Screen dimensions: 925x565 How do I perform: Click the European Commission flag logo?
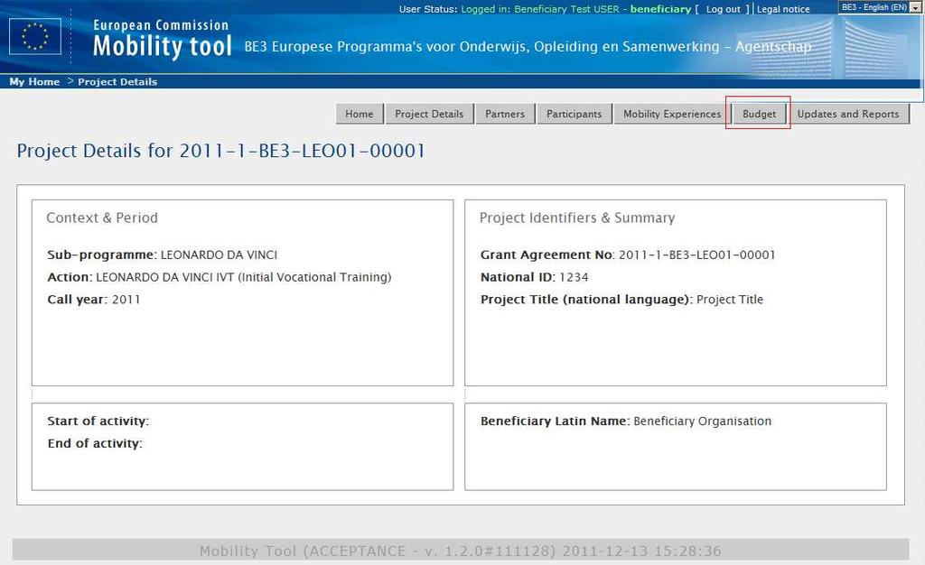[x=35, y=36]
